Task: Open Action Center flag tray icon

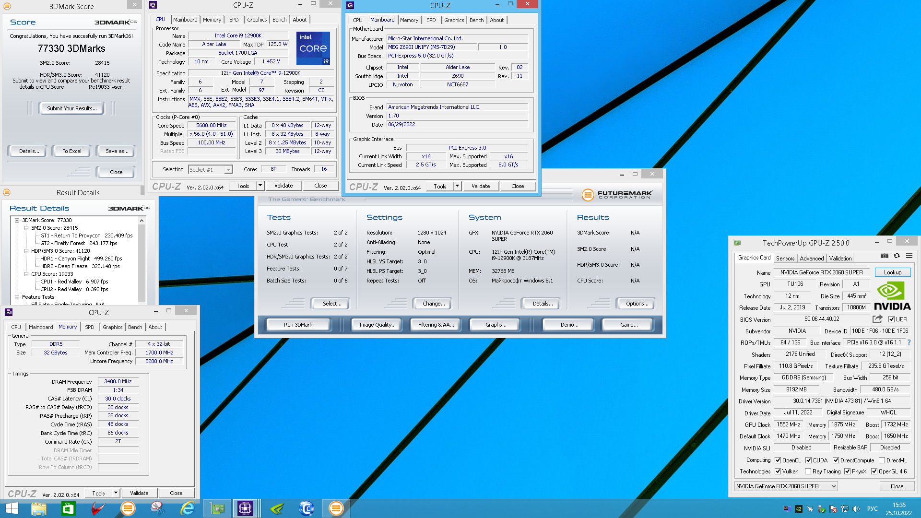Action: click(x=833, y=509)
